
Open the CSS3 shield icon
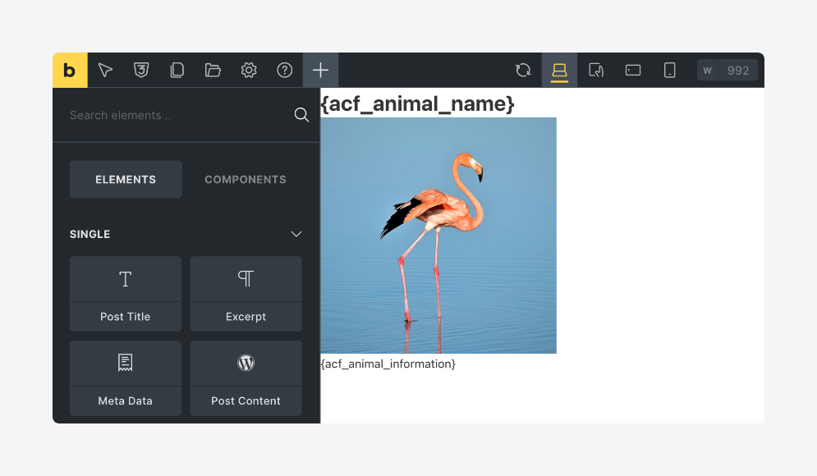pyautogui.click(x=141, y=70)
